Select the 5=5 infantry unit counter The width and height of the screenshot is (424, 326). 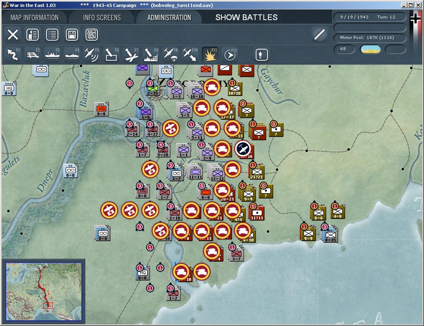185,111
